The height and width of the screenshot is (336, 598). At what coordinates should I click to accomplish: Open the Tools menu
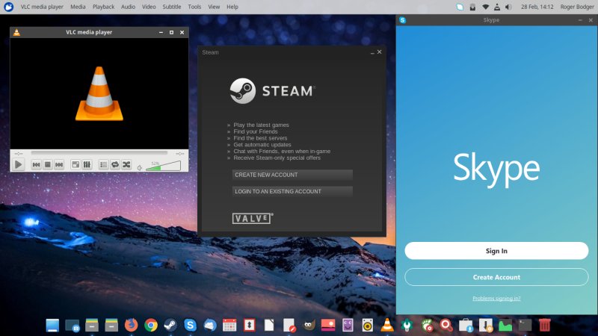pos(194,7)
